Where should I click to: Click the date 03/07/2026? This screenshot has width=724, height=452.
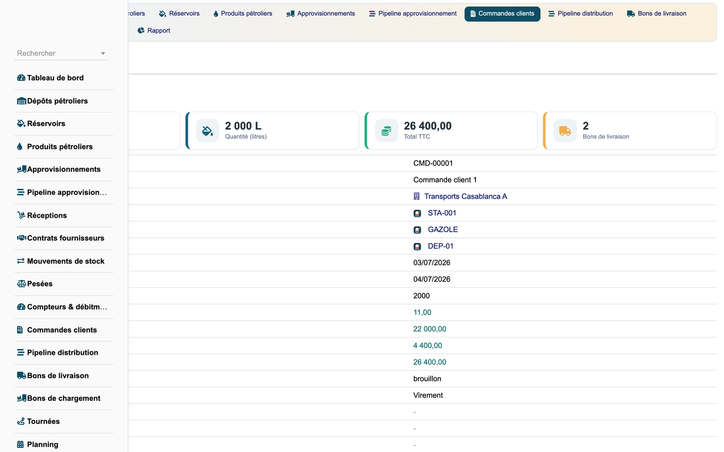tap(432, 263)
